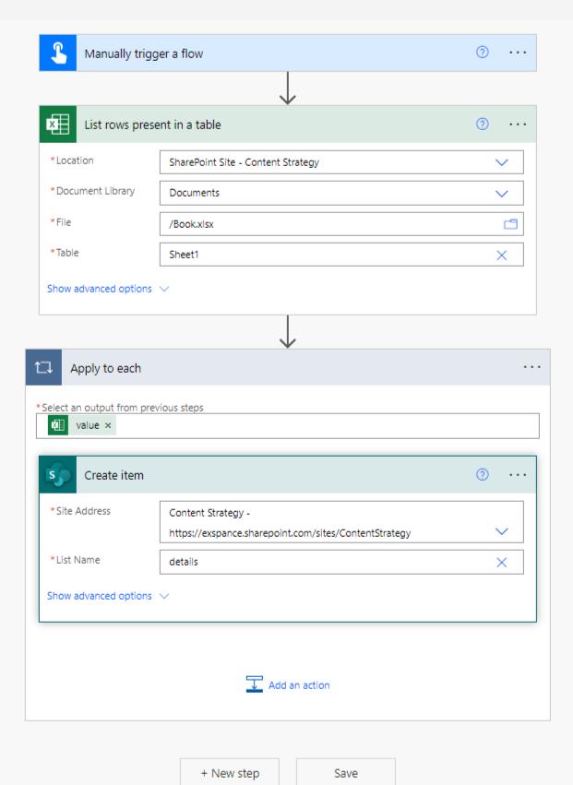Image resolution: width=573 pixels, height=785 pixels.
Task: Show advanced options for List rows step
Action: pos(108,289)
